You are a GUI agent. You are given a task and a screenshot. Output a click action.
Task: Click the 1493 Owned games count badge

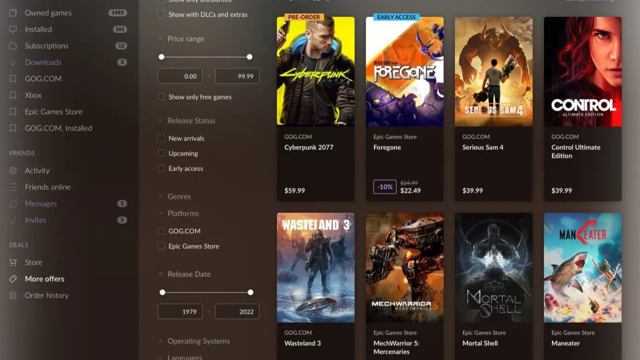(118, 13)
